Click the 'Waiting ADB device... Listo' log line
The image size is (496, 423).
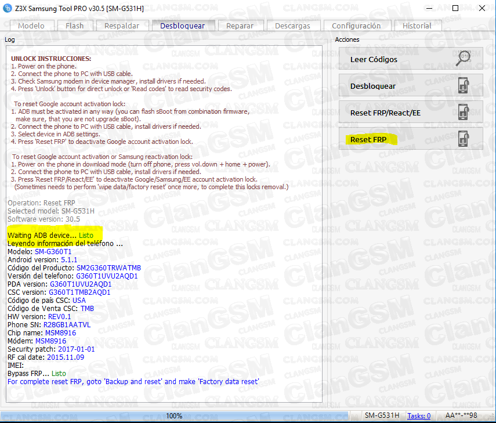[x=50, y=235]
